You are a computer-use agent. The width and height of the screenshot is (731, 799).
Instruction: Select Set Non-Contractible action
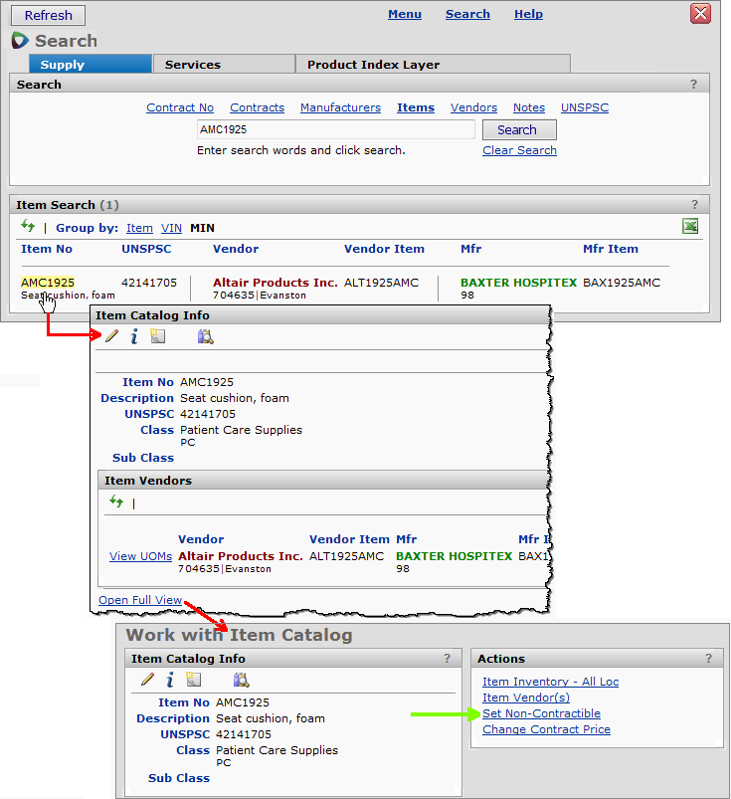pos(541,713)
